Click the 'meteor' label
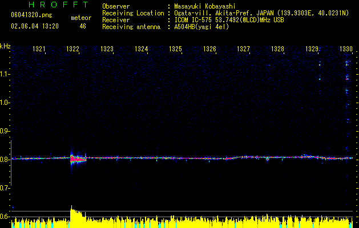This screenshot has width=359, height=228. (x=81, y=18)
